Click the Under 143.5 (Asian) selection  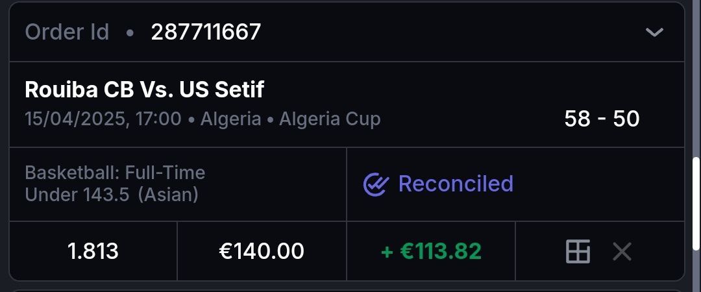click(112, 194)
